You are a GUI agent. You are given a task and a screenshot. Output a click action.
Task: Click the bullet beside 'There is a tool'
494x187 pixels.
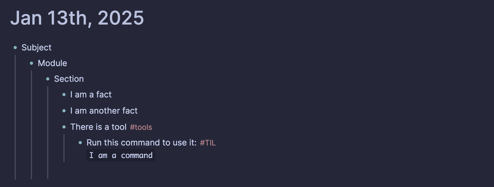[x=64, y=127]
